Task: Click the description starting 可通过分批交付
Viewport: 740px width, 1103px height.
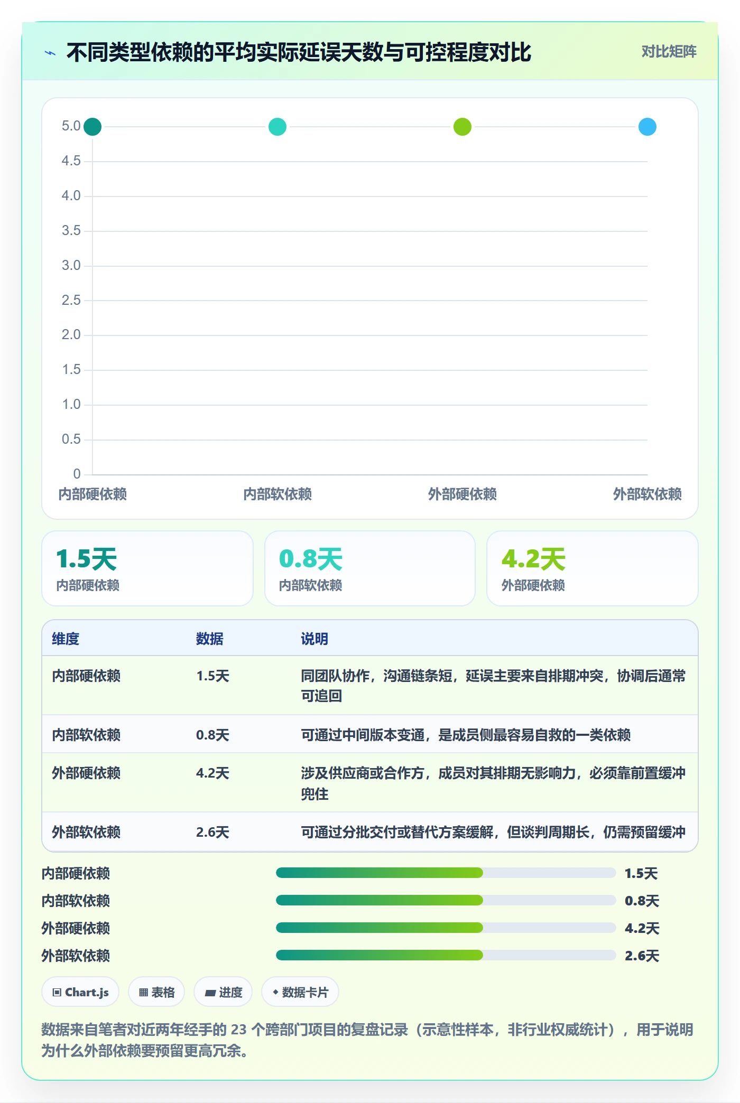Action: point(493,832)
